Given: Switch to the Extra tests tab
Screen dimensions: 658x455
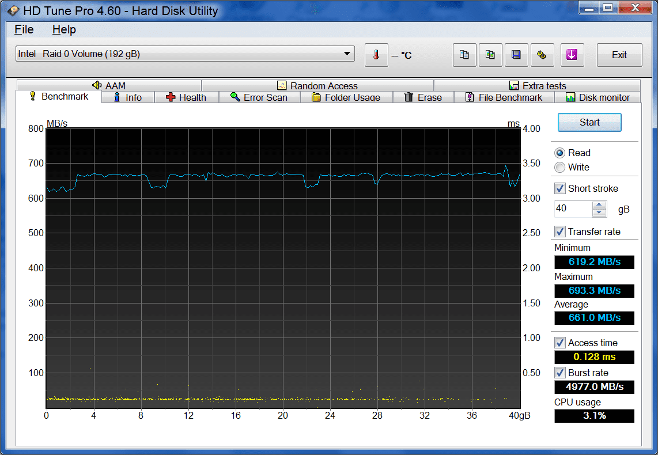Looking at the screenshot, I should 538,86.
